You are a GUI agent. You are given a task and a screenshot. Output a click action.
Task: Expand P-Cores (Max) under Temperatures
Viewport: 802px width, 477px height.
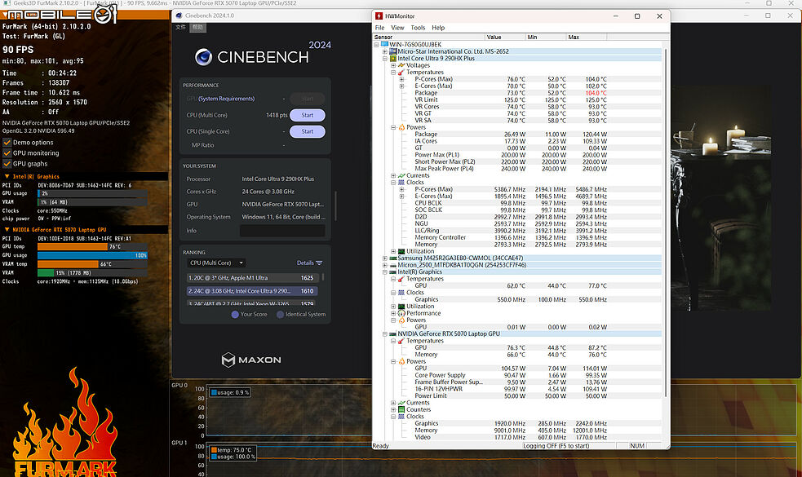(401, 79)
